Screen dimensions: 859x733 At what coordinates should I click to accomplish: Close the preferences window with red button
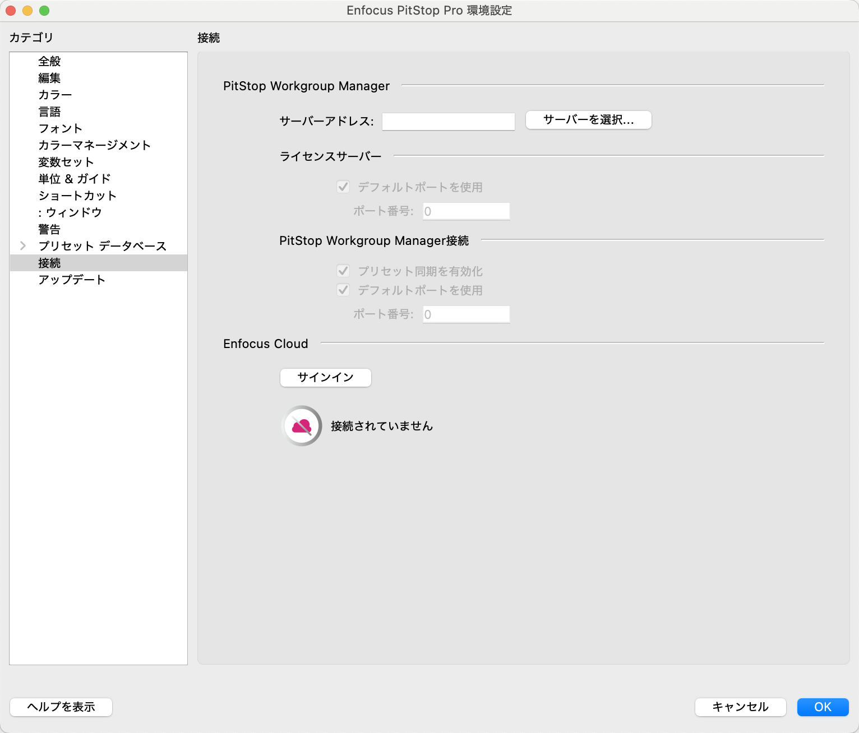(x=11, y=11)
